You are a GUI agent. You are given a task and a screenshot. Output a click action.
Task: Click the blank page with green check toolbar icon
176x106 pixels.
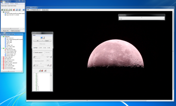[x=9, y=10]
